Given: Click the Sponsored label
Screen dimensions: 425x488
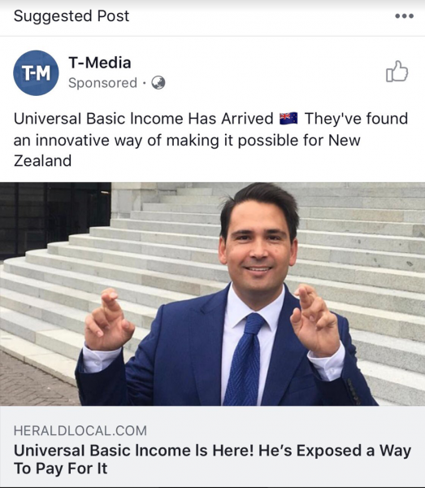Looking at the screenshot, I should (102, 83).
